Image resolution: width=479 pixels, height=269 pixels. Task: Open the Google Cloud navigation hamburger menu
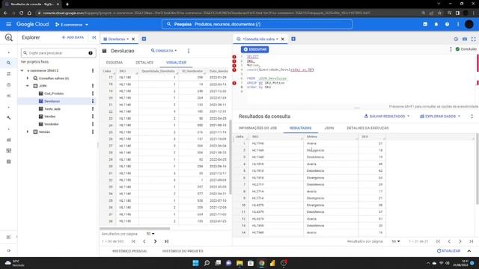(x=8, y=25)
